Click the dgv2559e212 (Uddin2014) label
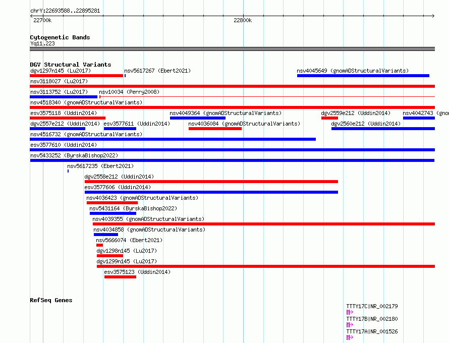 [356, 113]
